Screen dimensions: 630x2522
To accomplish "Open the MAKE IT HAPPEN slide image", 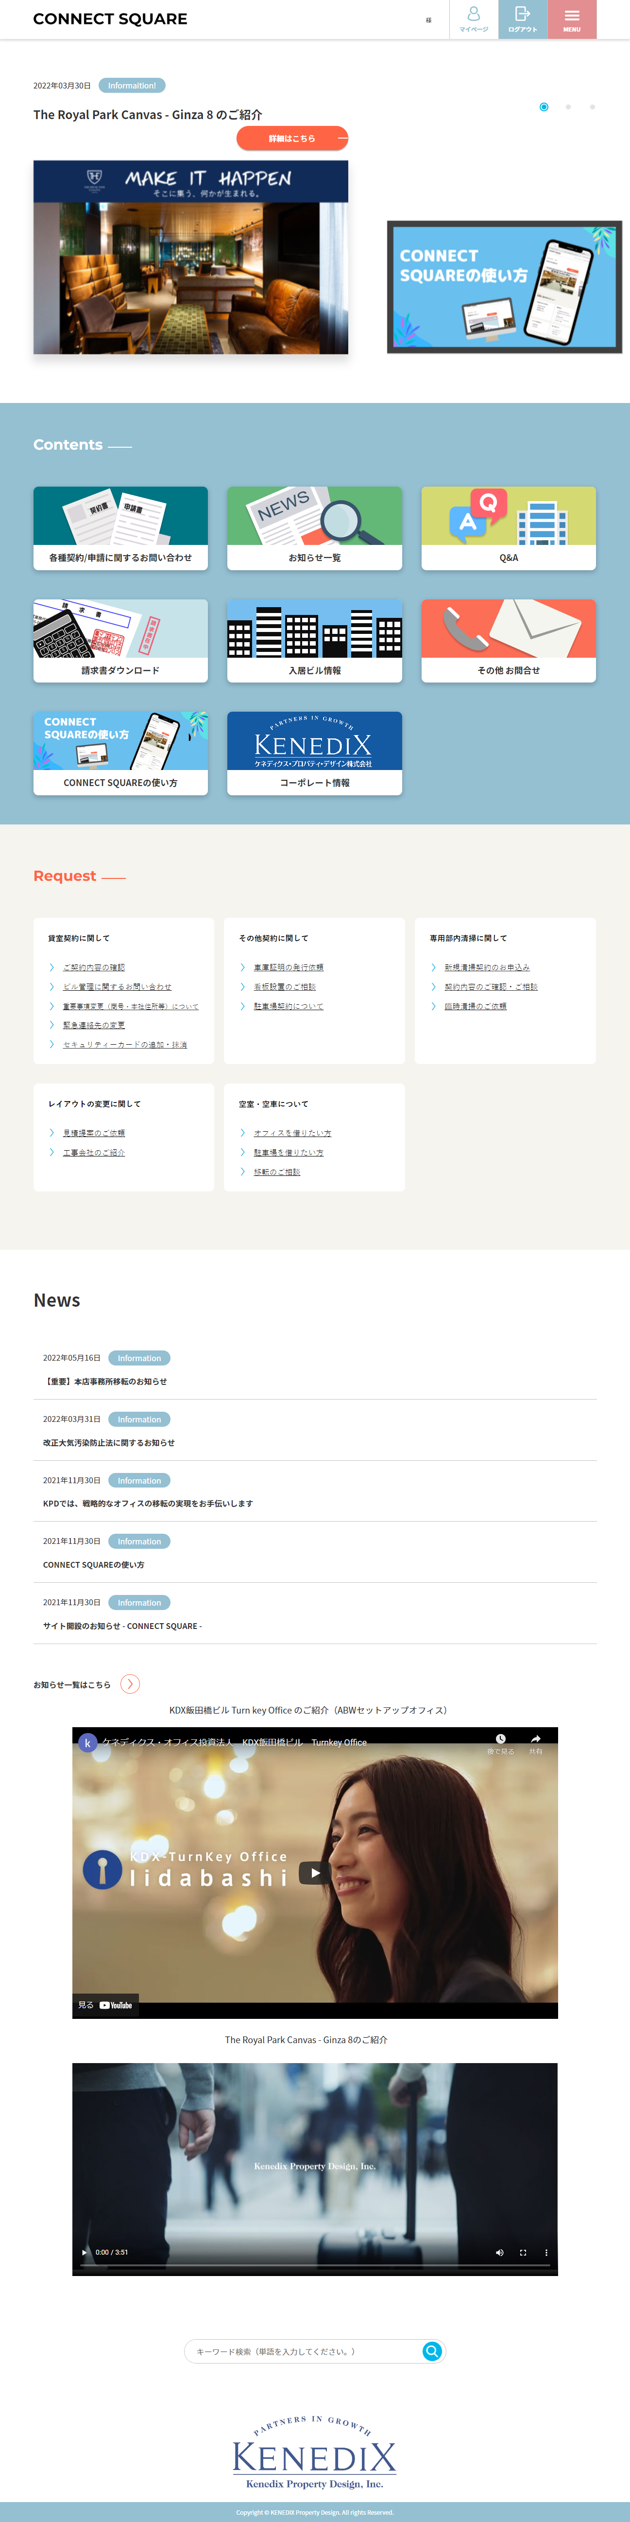I will [x=191, y=258].
